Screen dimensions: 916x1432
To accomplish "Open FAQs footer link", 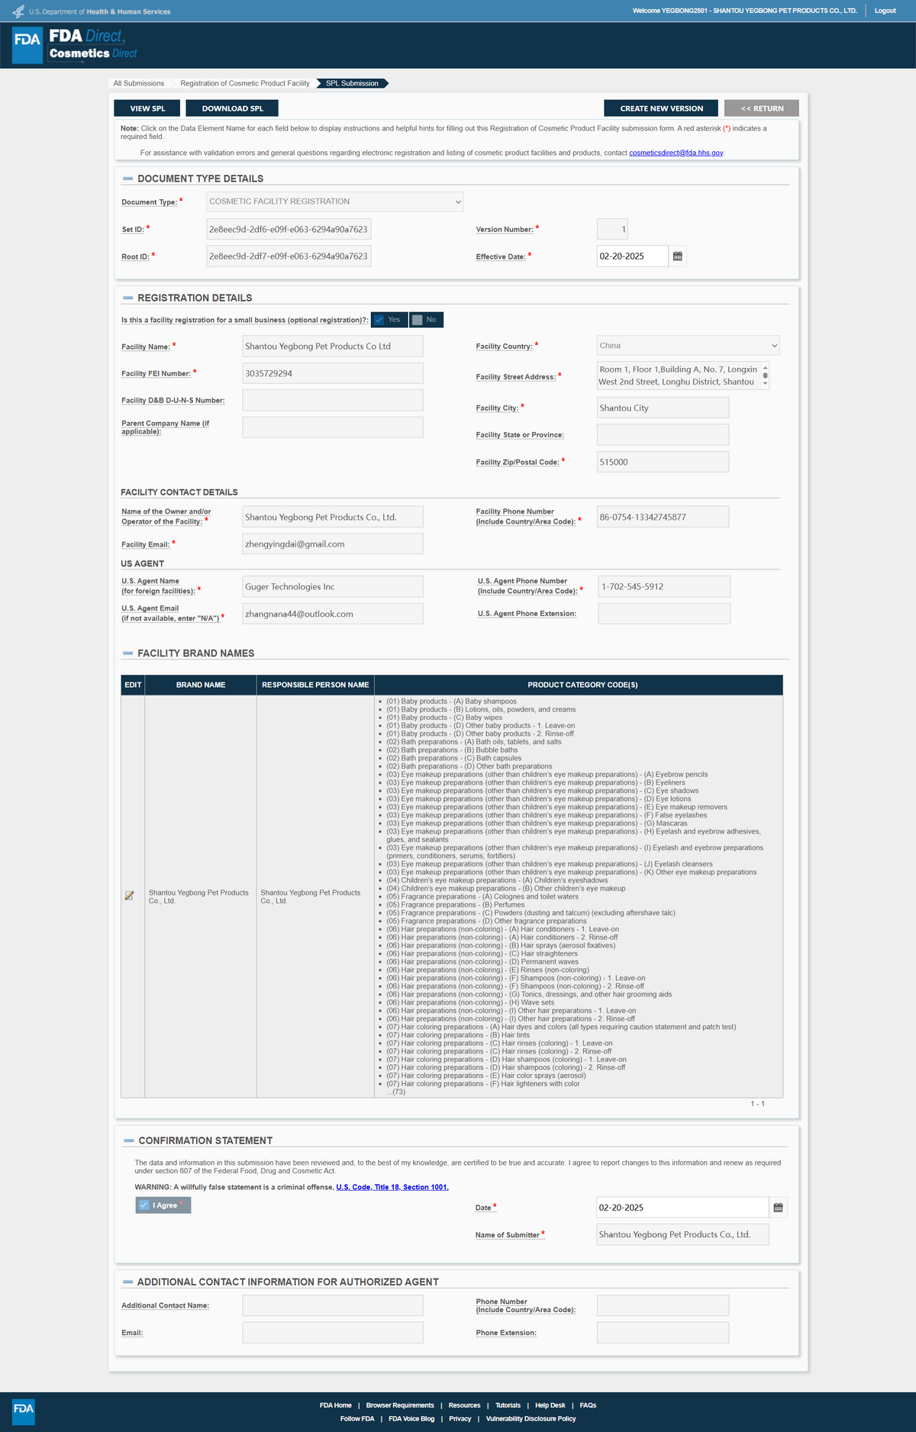I will [588, 1405].
